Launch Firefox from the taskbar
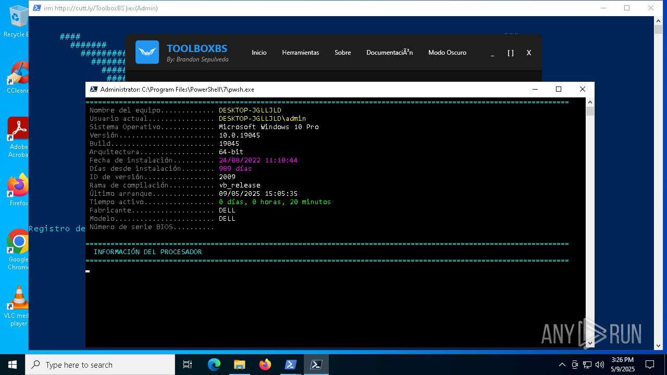 tap(265, 365)
